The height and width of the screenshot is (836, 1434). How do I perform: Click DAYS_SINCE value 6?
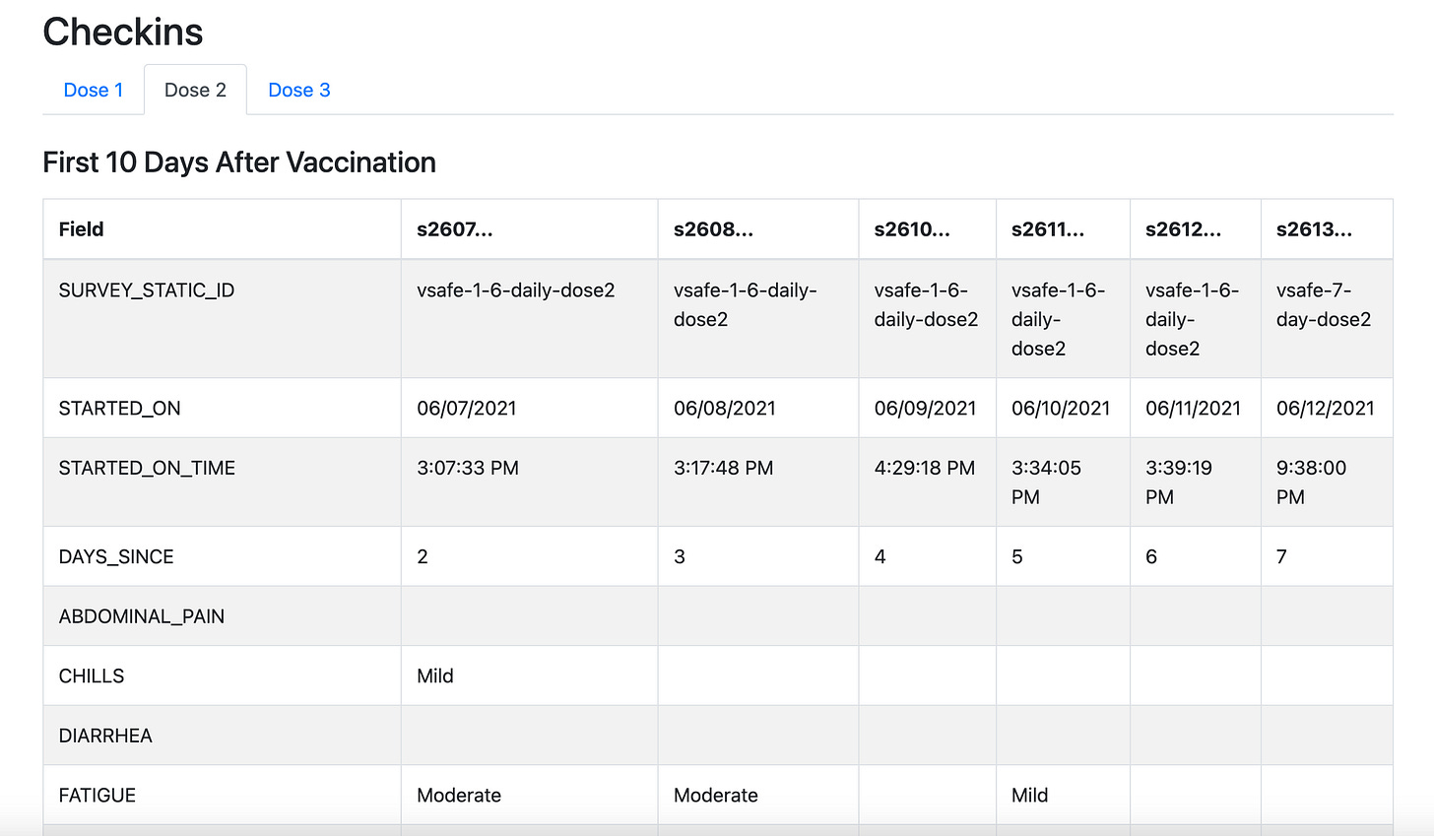tap(1151, 557)
